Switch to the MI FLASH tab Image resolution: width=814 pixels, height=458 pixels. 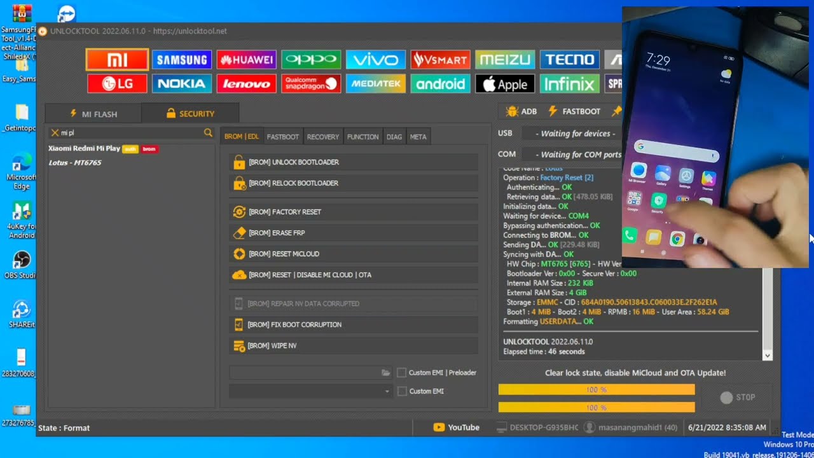[x=93, y=114]
